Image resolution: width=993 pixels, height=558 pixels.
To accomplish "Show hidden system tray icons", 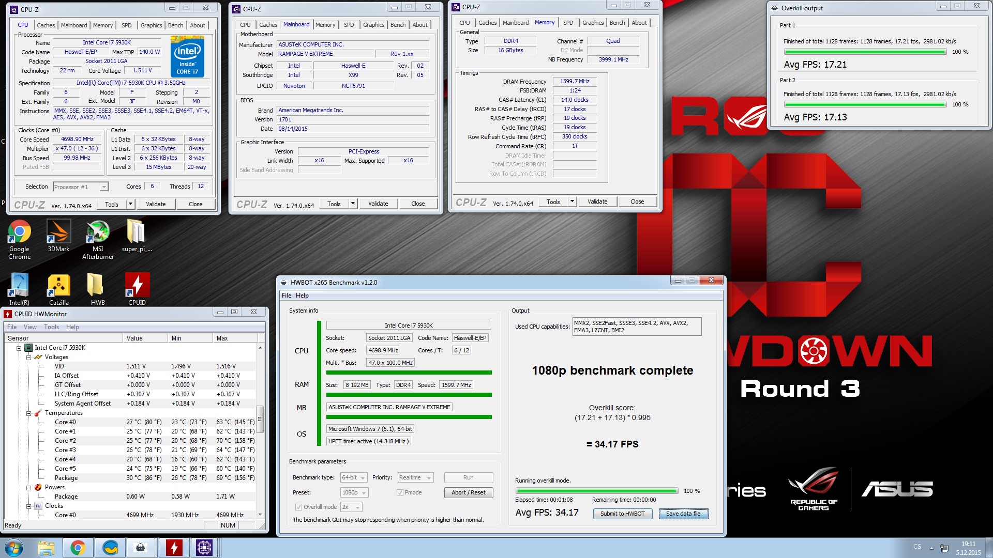I will (931, 548).
